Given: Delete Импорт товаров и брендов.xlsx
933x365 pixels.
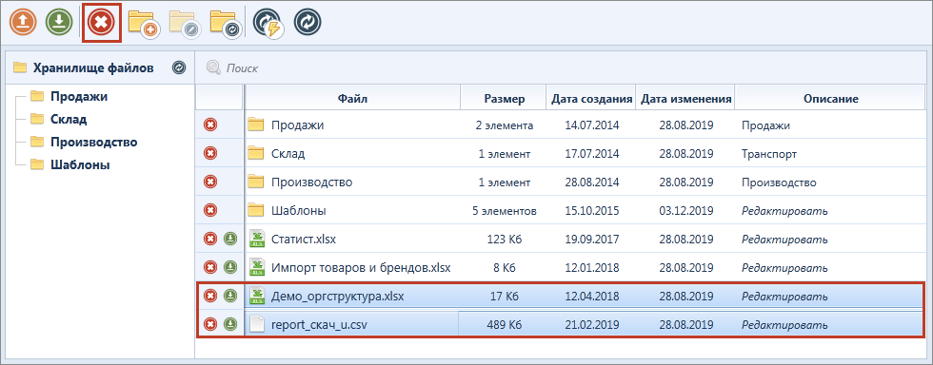Looking at the screenshot, I should click(210, 267).
